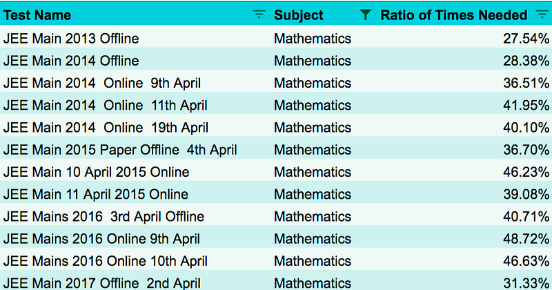
Task: Select the JEE Main 10 April 2015 Online cell
Action: tap(135, 172)
